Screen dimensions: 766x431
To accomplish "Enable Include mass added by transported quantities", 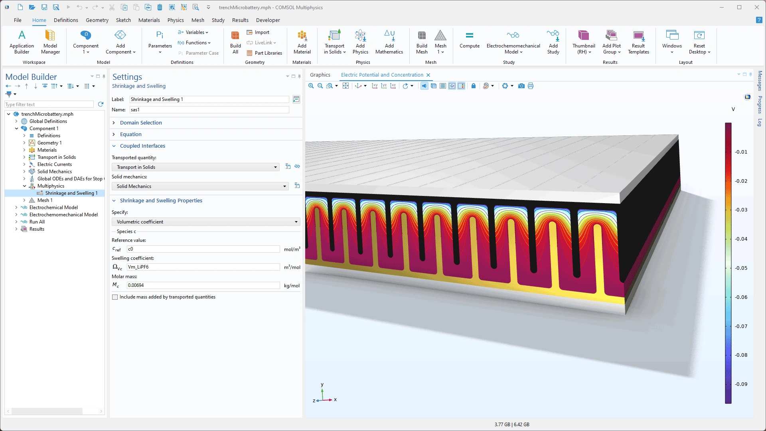I will click(115, 297).
